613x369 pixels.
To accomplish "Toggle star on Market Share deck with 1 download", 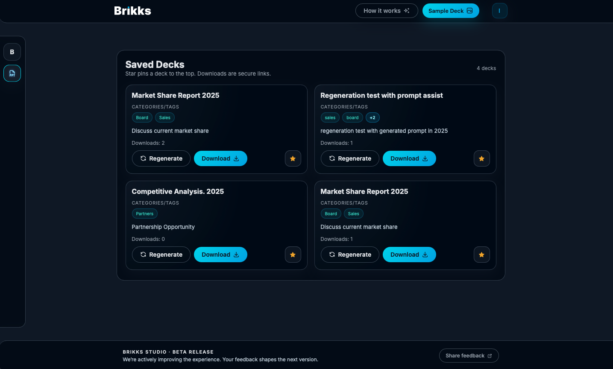I will pos(481,255).
